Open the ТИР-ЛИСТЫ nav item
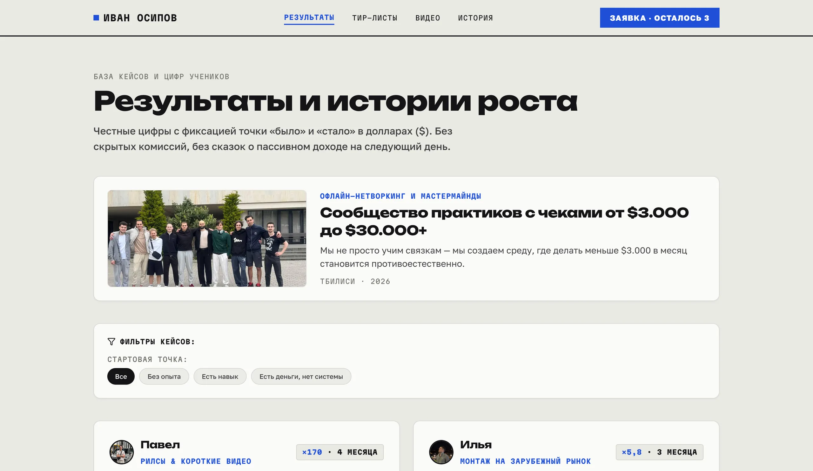The height and width of the screenshot is (471, 813). coord(374,18)
